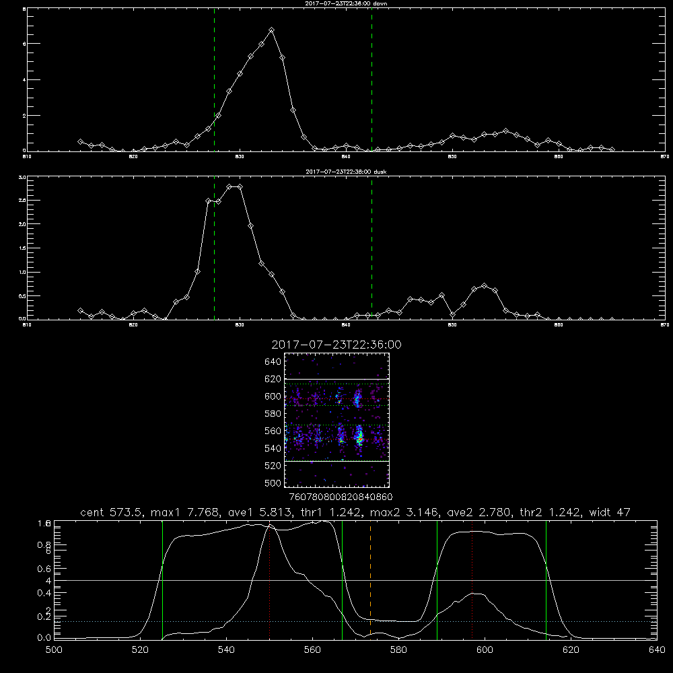Click the green vertical line near 614 in bottom plot
This screenshot has height=673, width=673.
(546, 579)
